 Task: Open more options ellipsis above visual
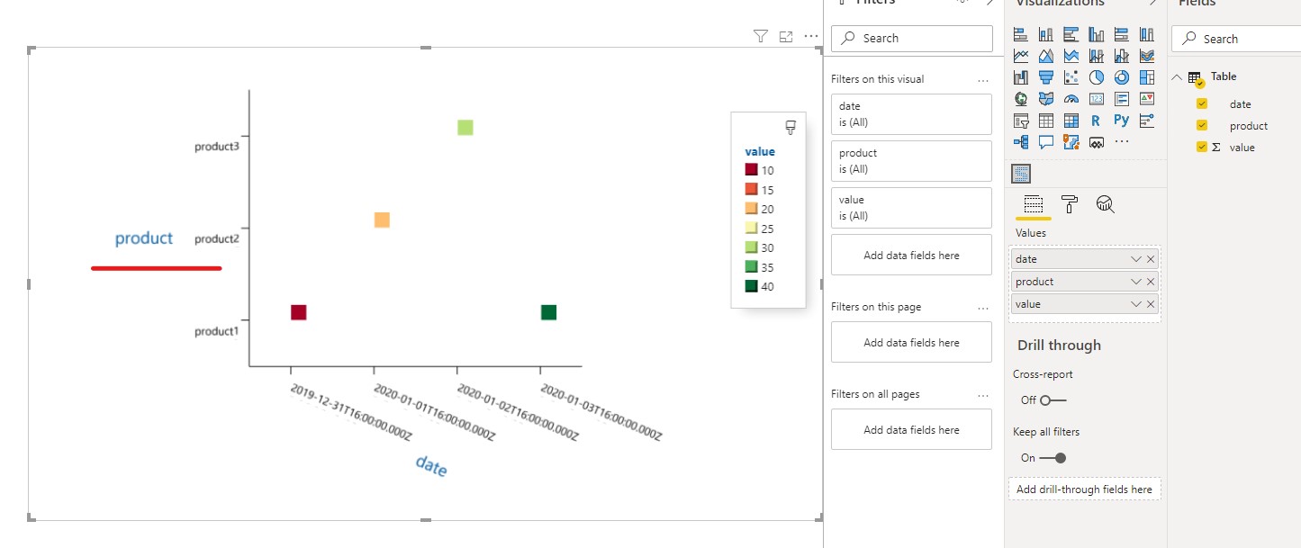pos(811,36)
